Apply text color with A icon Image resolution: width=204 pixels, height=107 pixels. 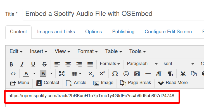coord(26,74)
